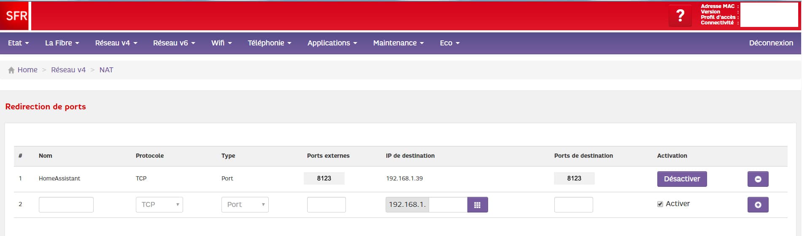
Task: Click the Activation column header
Action: pos(672,156)
